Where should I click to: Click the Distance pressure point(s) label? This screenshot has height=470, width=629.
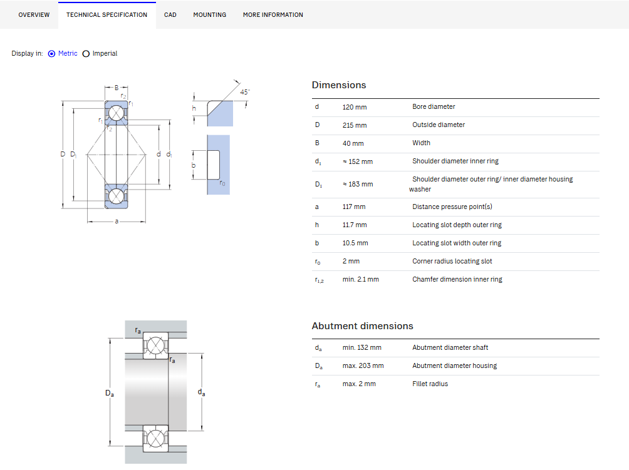coord(452,207)
